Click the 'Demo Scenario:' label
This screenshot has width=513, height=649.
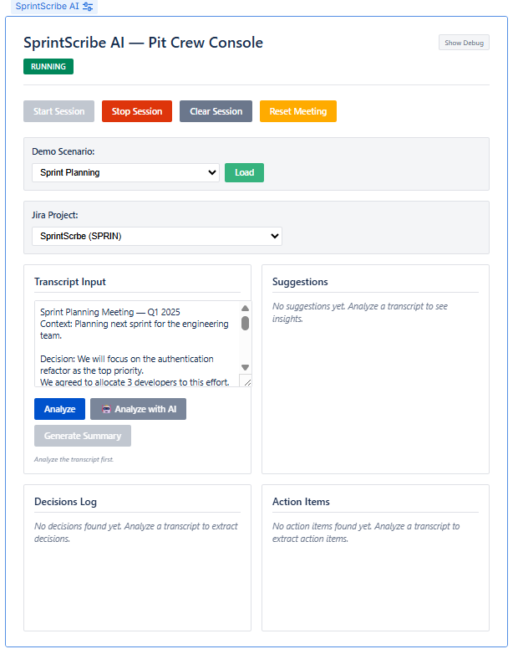tap(63, 151)
